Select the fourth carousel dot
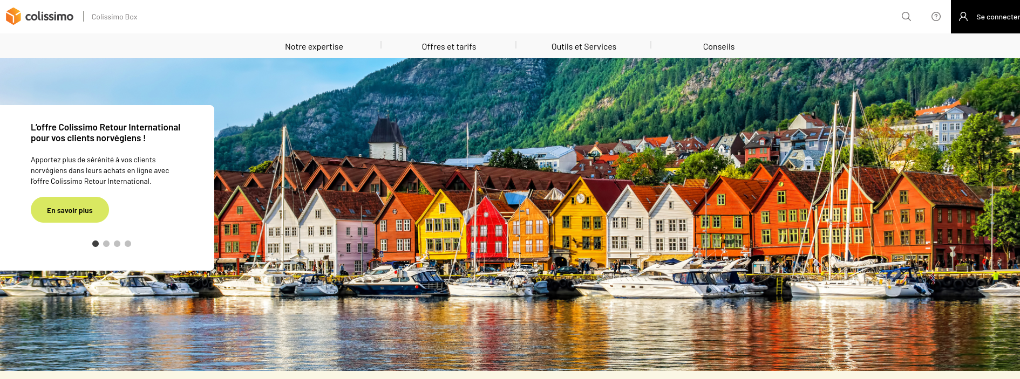Image resolution: width=1020 pixels, height=379 pixels. click(128, 244)
